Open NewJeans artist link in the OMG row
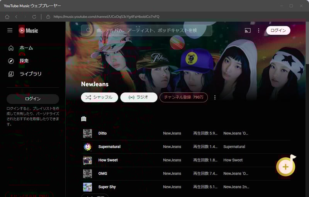 172,173
